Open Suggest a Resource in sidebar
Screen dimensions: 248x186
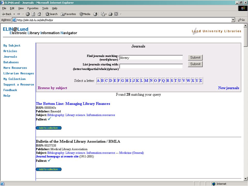(19, 84)
